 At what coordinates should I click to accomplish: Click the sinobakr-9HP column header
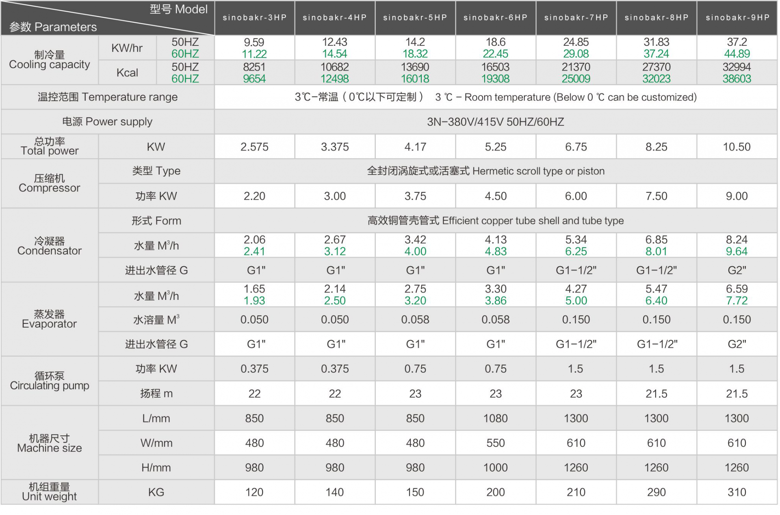(x=737, y=17)
